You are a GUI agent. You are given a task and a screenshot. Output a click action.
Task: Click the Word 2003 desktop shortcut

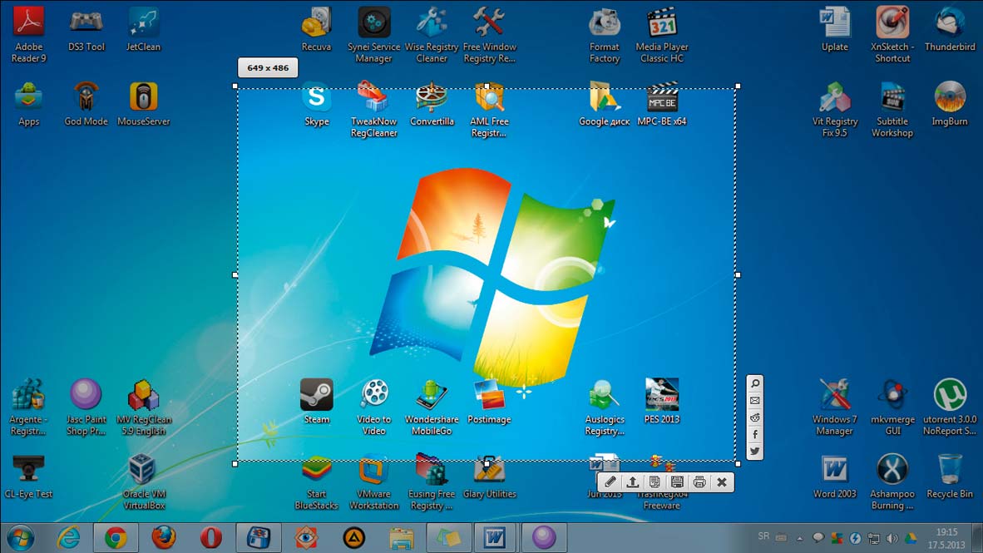(x=834, y=476)
